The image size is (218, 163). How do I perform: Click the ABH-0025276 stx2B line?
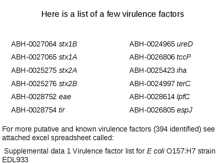(44, 84)
